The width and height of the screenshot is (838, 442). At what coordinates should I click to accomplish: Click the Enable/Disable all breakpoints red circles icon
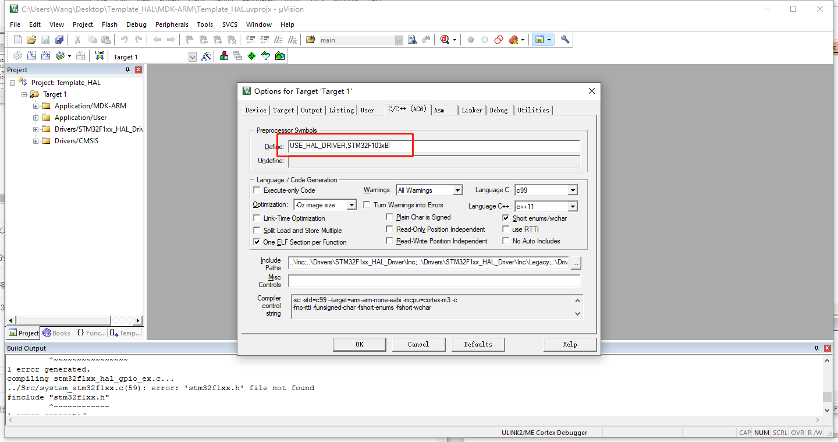tap(499, 40)
